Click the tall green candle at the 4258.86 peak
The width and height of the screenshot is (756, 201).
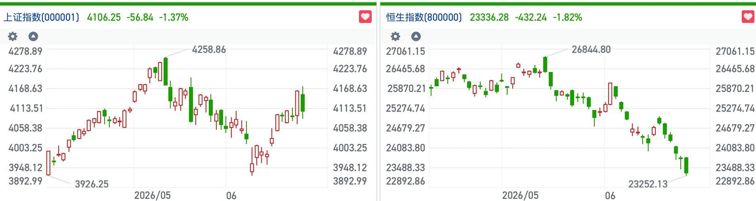click(x=166, y=71)
